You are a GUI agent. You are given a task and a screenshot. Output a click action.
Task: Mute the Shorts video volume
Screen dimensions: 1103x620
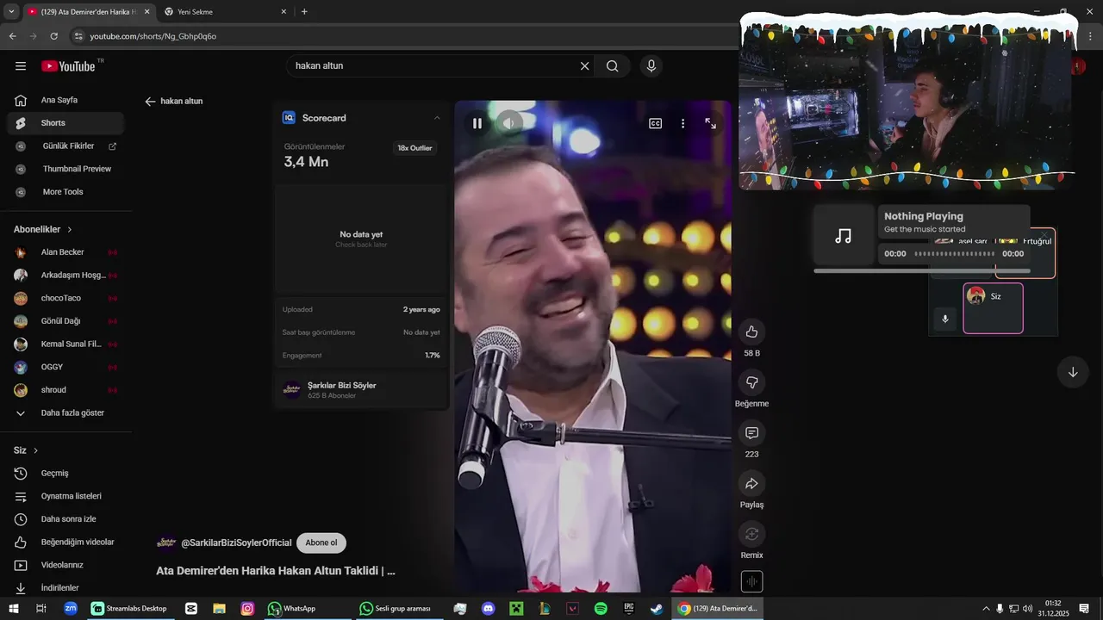[509, 123]
